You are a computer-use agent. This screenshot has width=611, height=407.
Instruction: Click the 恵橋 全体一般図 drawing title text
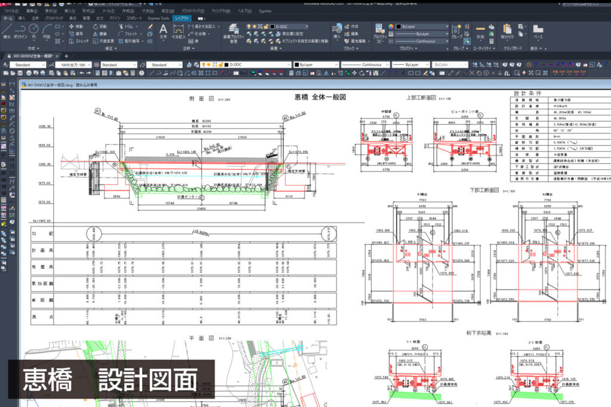pos(320,97)
